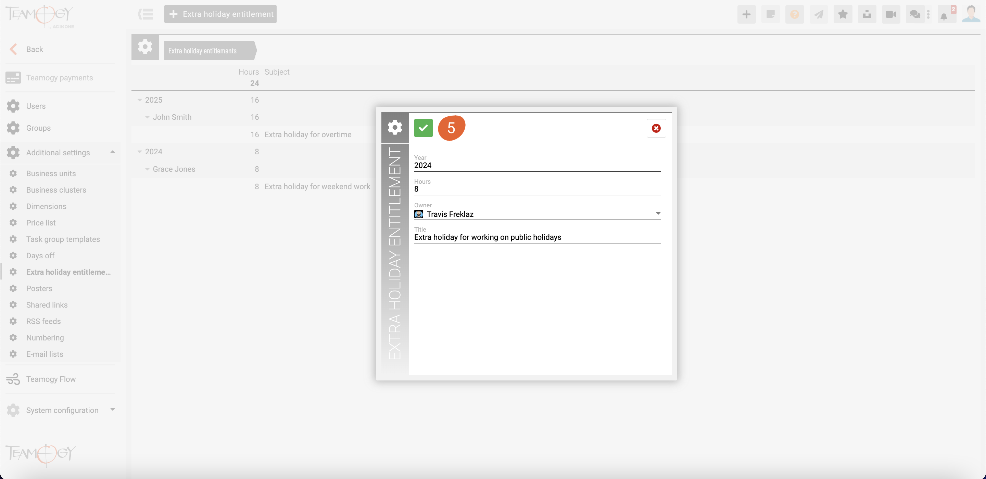This screenshot has width=986, height=479.
Task: Add new Extra holiday entitlement button
Action: pyautogui.click(x=220, y=14)
